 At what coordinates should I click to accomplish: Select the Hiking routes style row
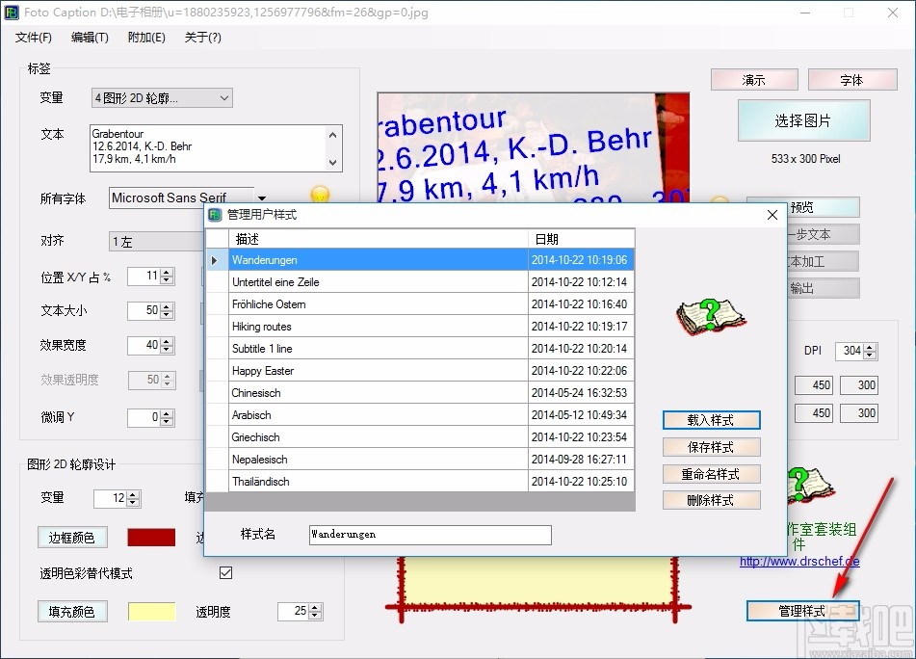pos(420,327)
